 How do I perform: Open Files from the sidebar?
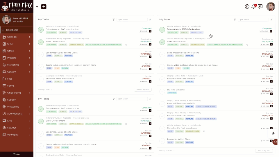[10, 79]
